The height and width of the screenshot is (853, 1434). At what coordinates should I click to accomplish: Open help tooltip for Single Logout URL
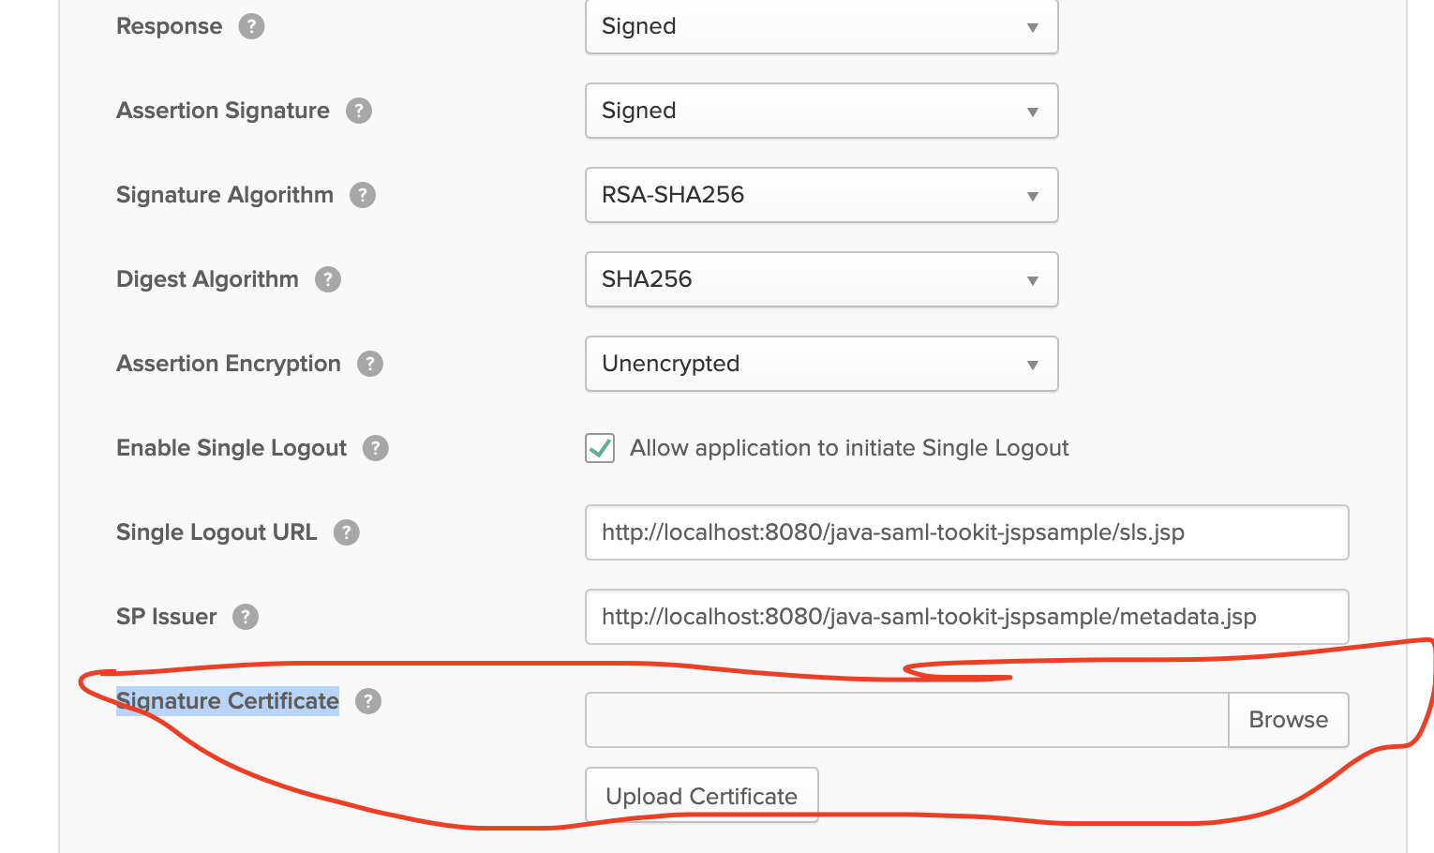pyautogui.click(x=346, y=532)
